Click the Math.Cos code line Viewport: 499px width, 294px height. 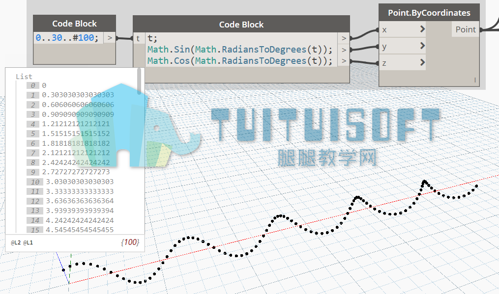pos(239,61)
